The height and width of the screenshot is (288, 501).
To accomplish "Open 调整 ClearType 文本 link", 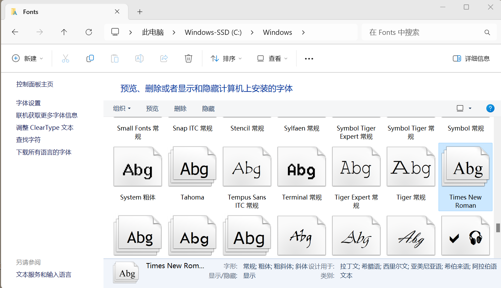I will coord(45,127).
